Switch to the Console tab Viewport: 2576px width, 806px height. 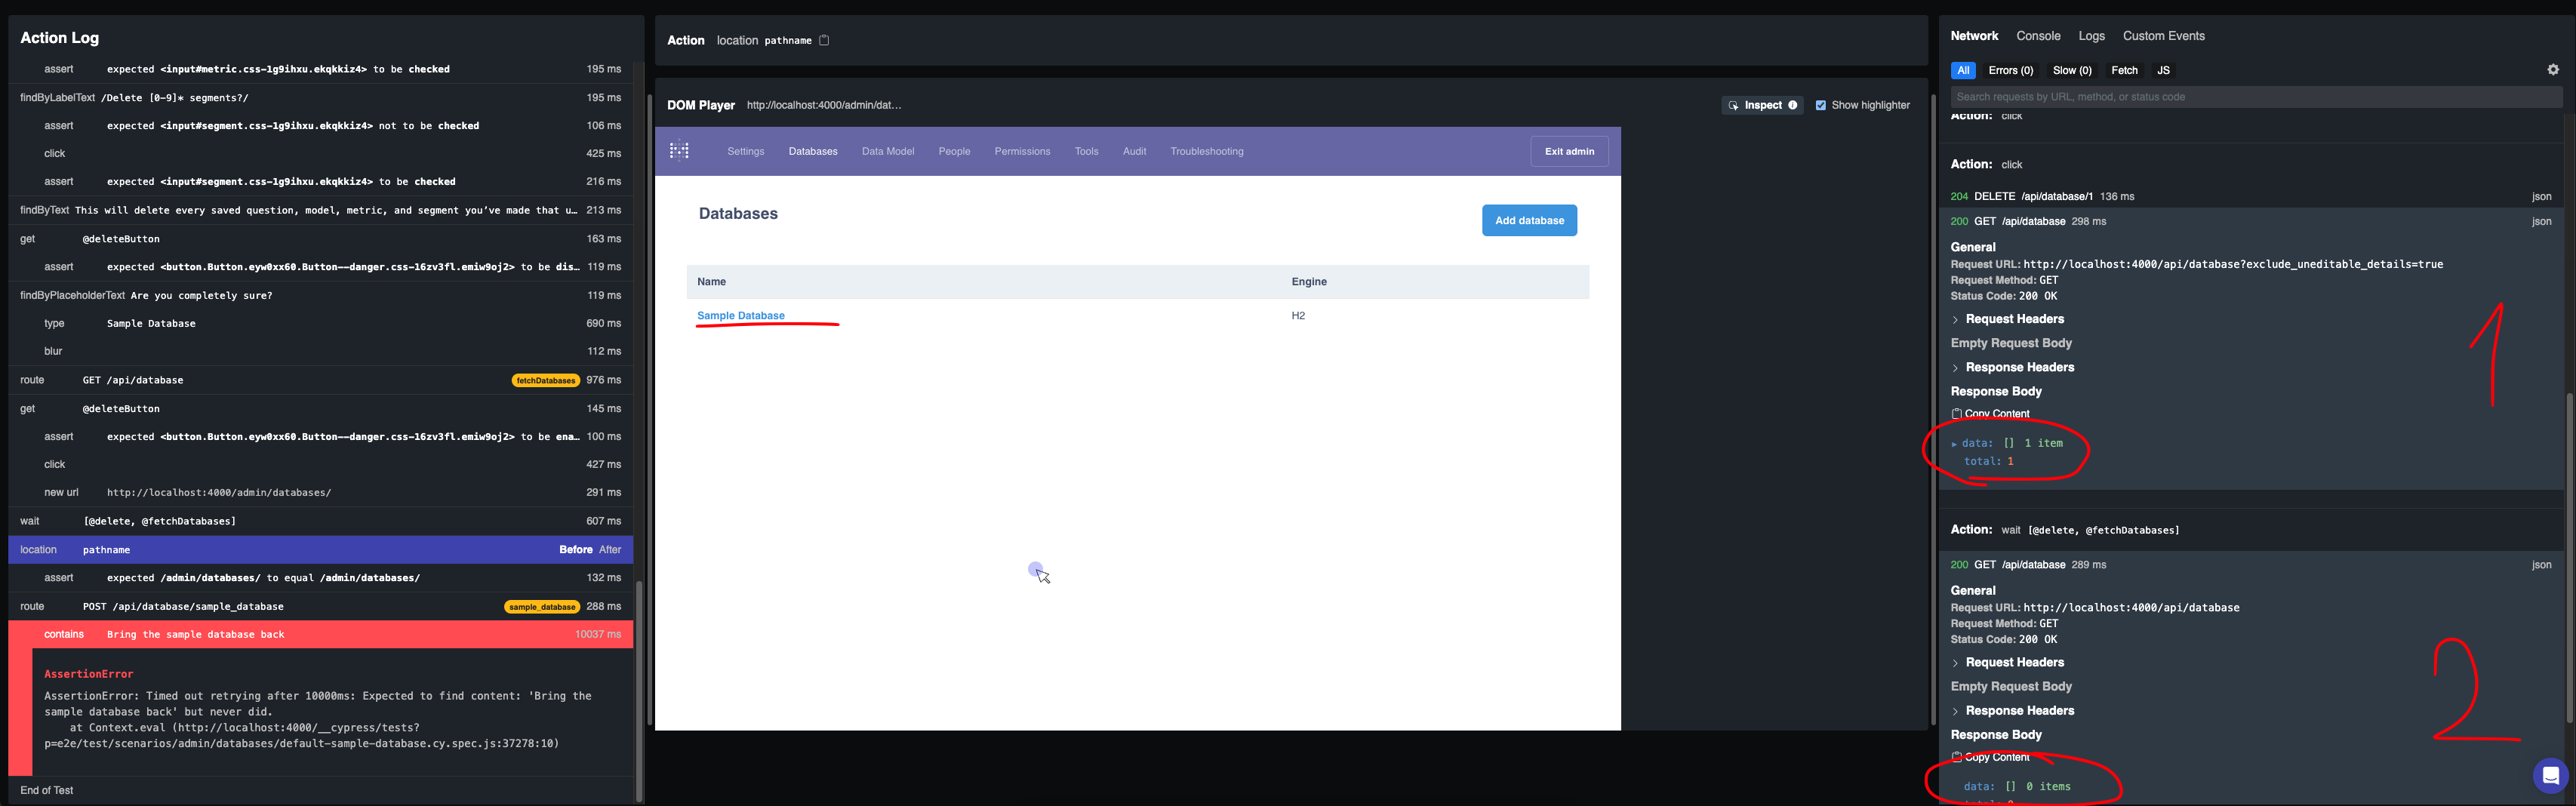pyautogui.click(x=2038, y=35)
